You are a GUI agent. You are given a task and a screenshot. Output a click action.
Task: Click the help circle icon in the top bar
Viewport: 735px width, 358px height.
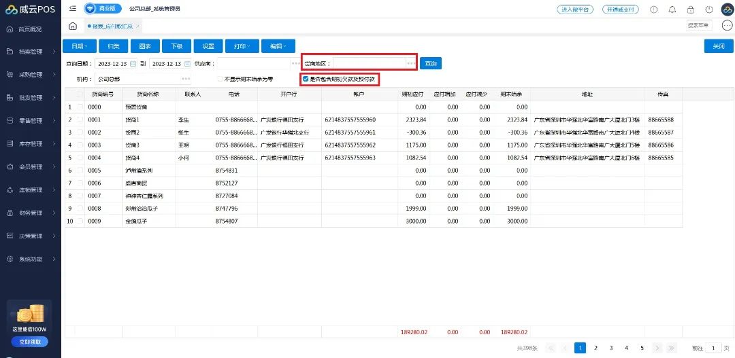(654, 10)
